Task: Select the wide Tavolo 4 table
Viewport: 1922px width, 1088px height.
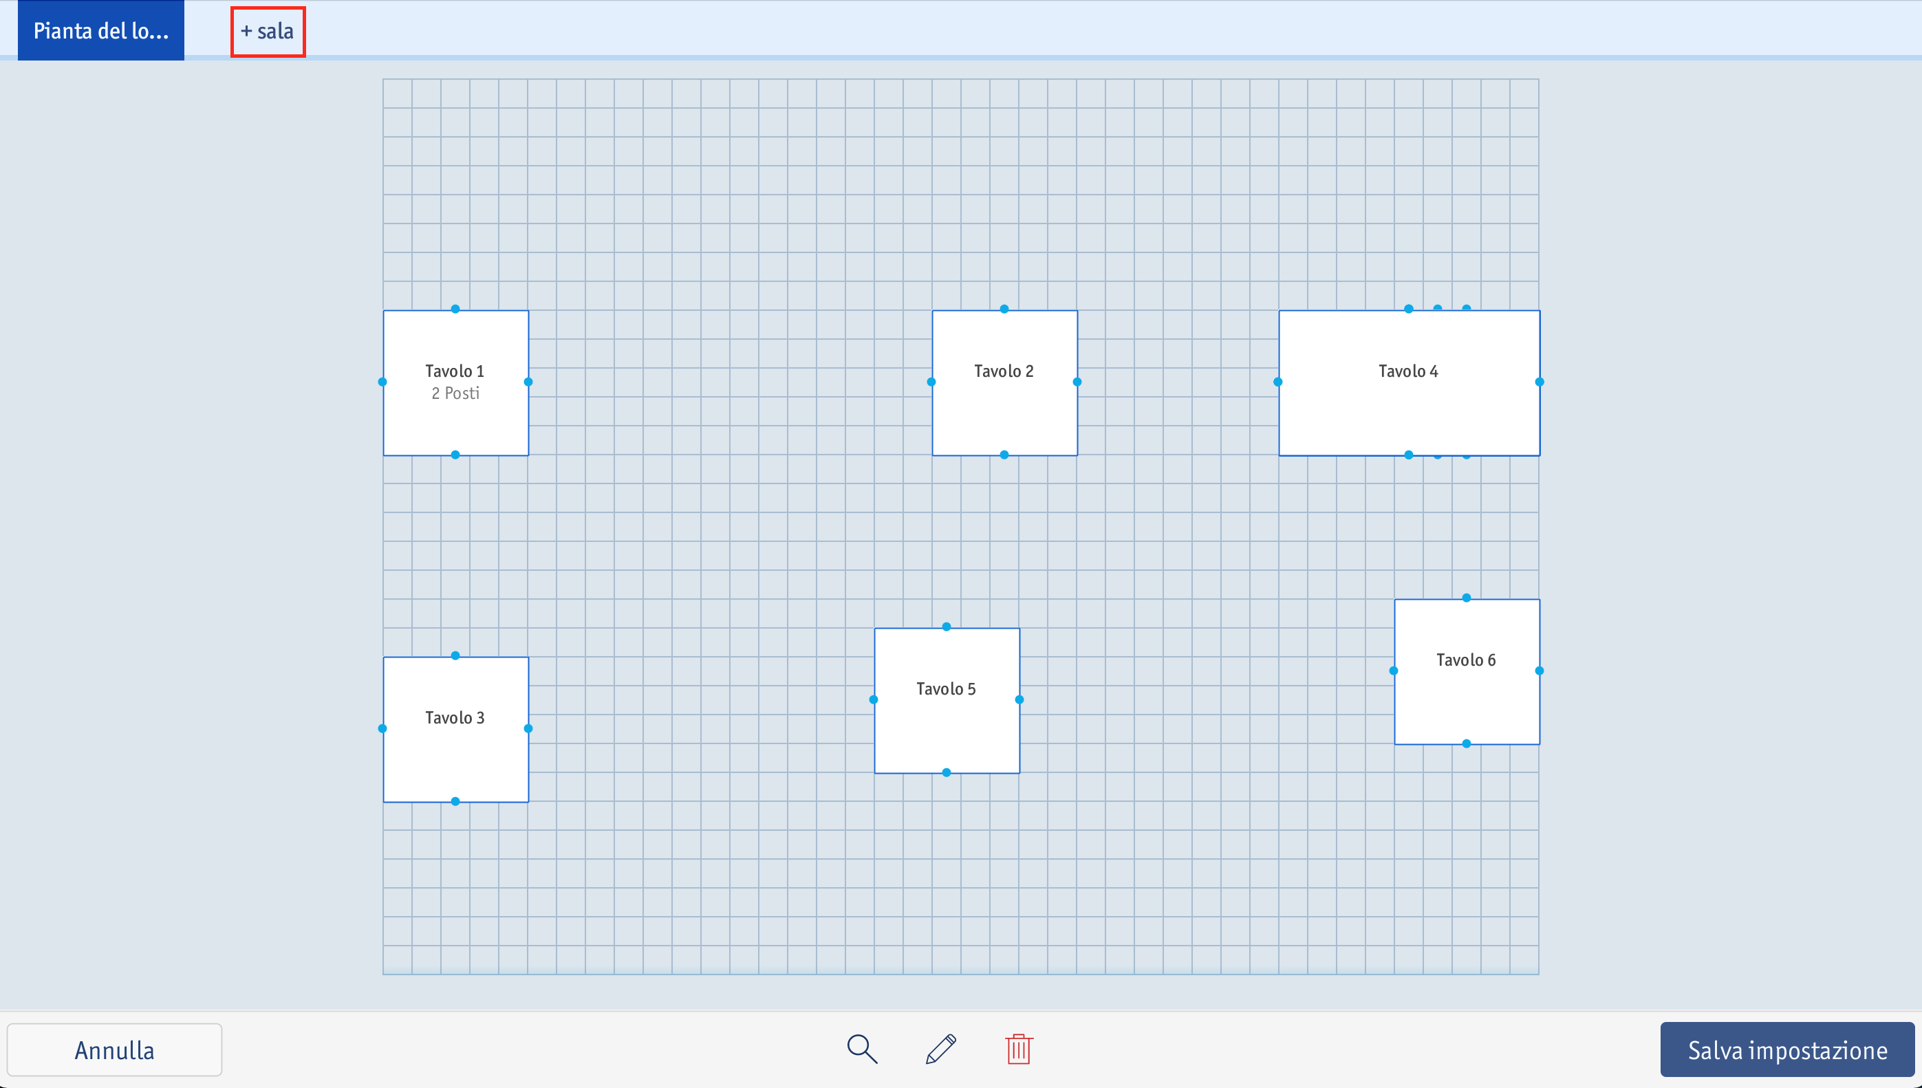Action: click(x=1410, y=382)
